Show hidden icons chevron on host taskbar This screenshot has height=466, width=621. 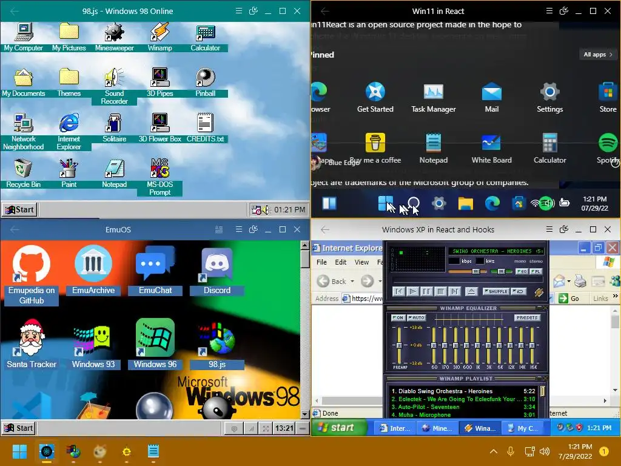pyautogui.click(x=494, y=451)
